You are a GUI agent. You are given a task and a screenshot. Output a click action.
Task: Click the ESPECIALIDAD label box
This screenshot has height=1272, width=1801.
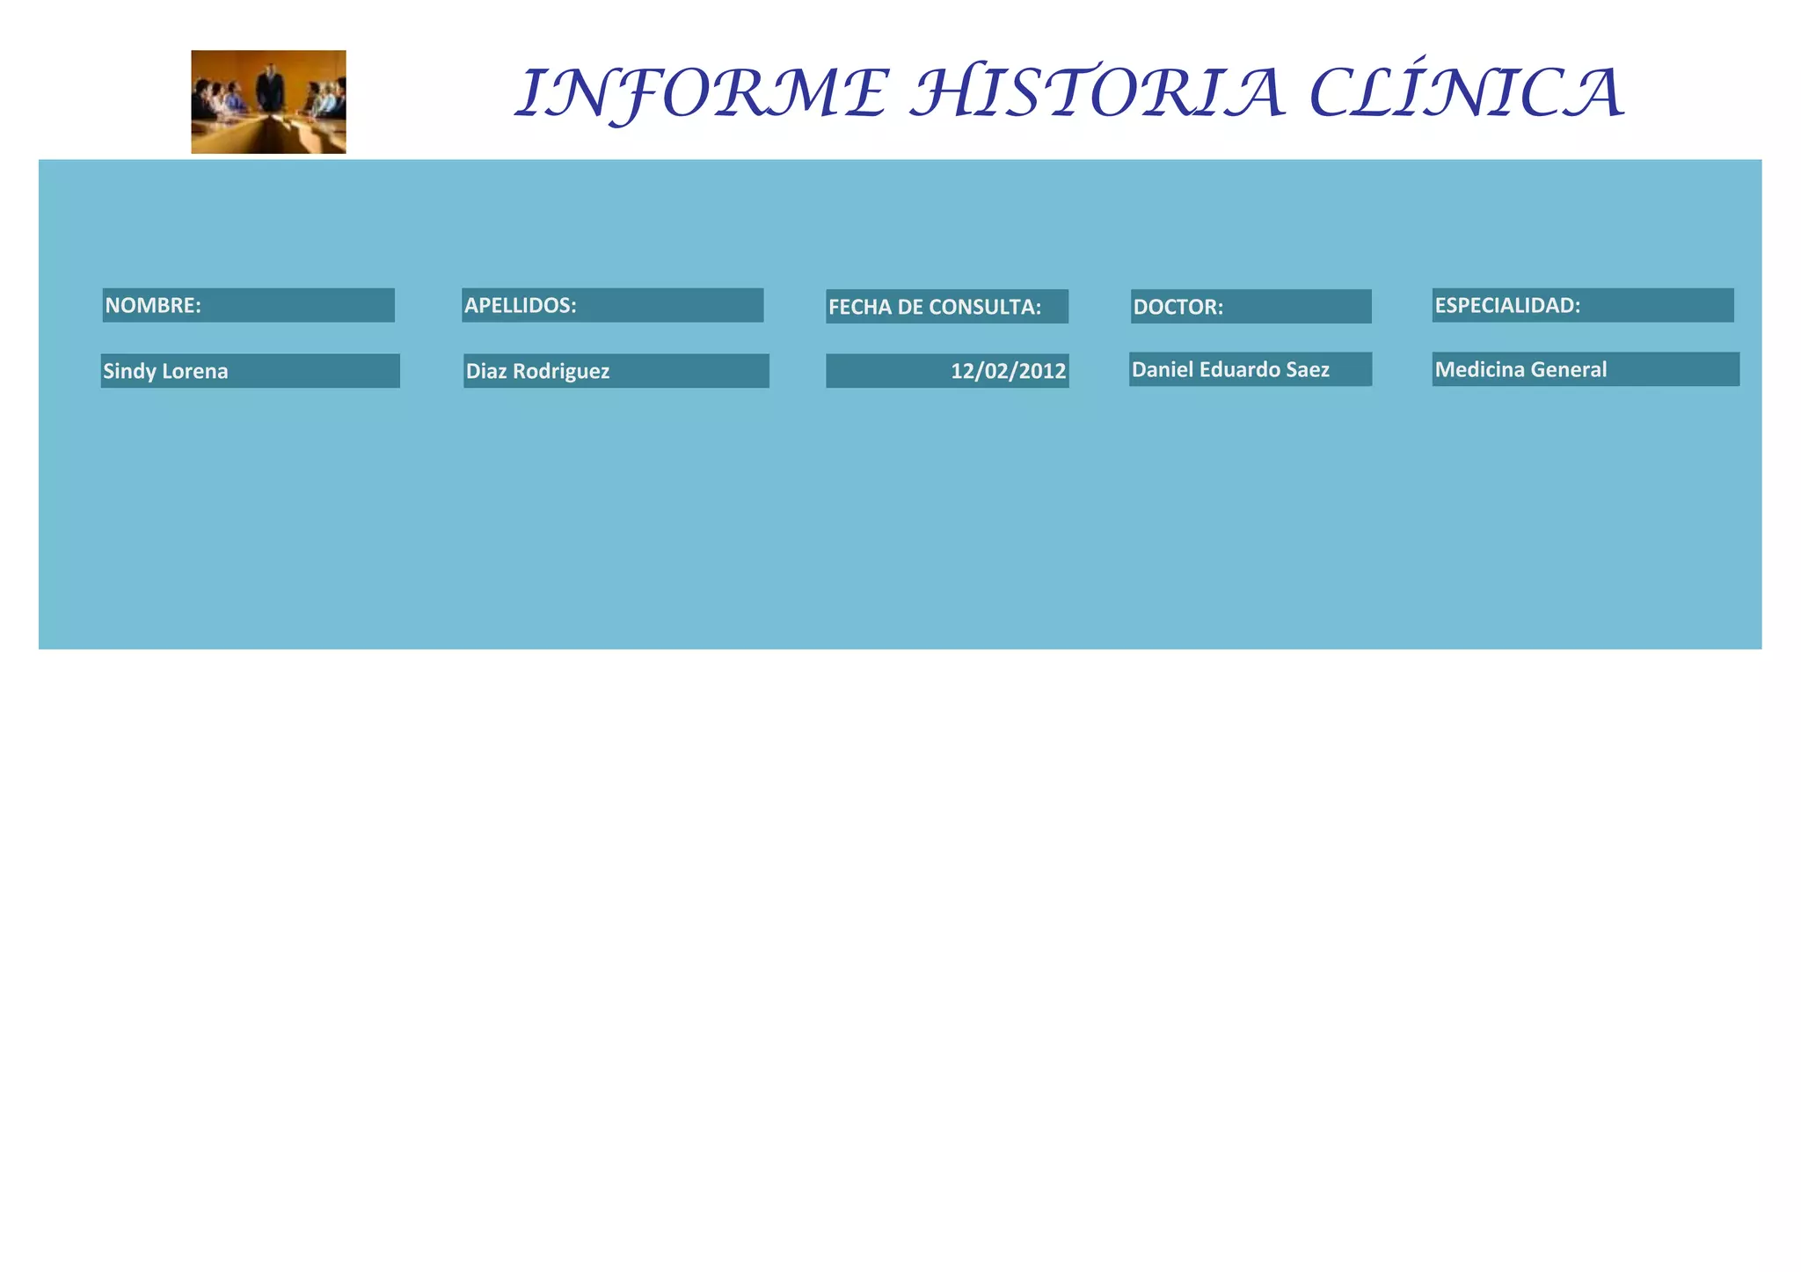(1582, 305)
